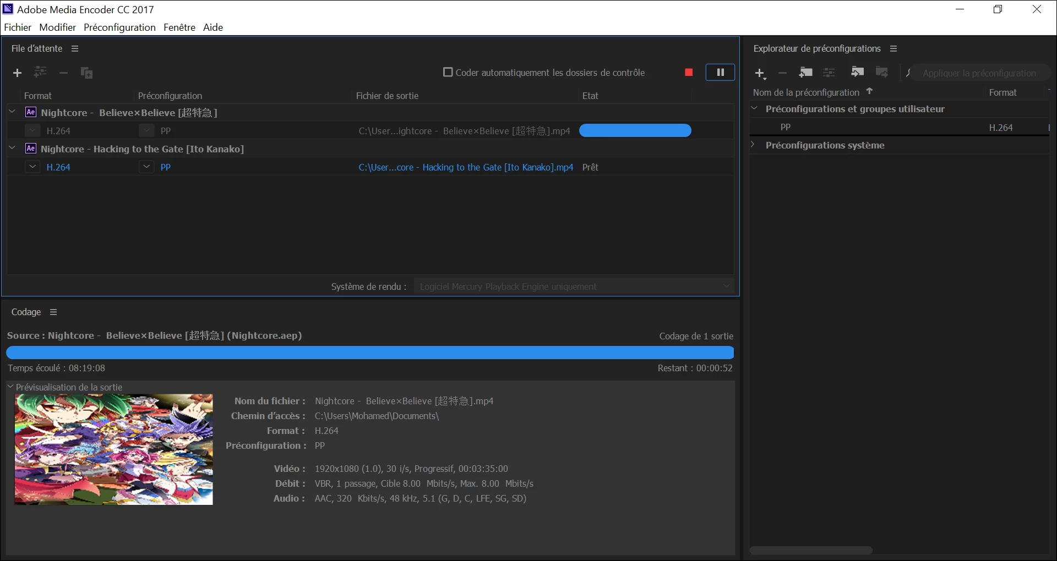Open the Fichier menu
The image size is (1057, 561).
point(18,28)
